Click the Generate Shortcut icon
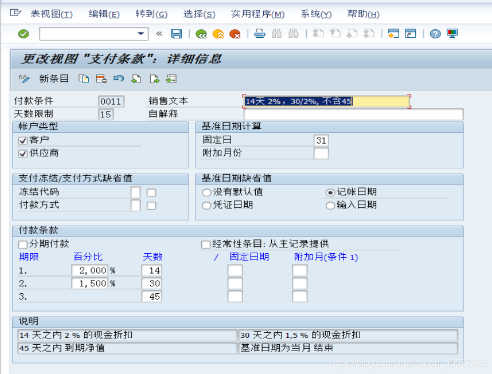 [x=411, y=33]
